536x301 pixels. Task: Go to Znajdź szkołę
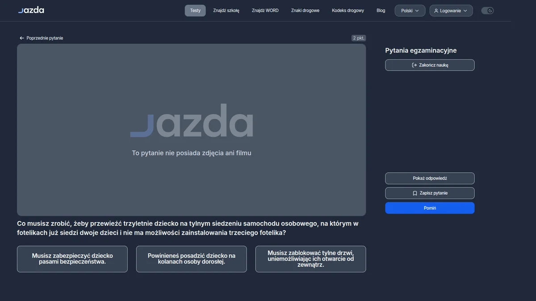coord(226,11)
